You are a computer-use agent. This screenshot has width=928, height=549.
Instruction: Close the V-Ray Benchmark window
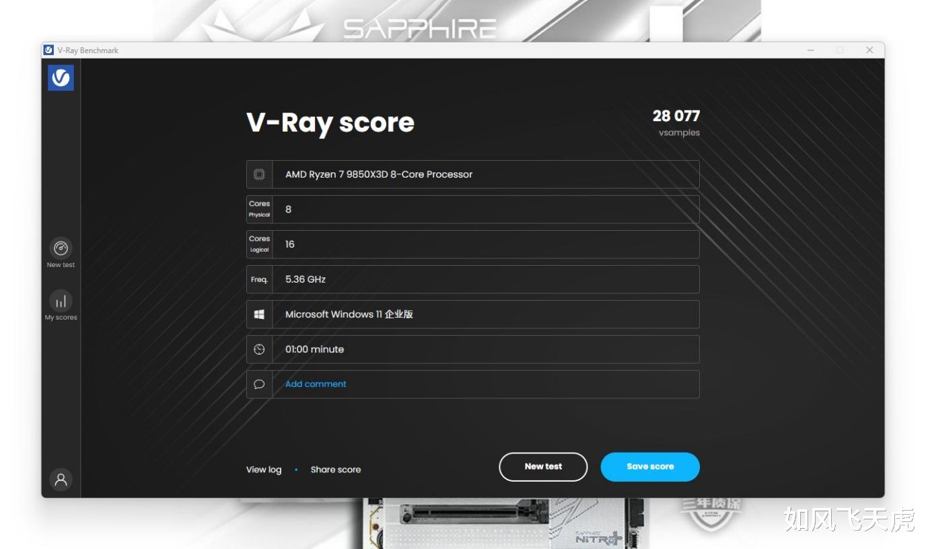pos(869,50)
